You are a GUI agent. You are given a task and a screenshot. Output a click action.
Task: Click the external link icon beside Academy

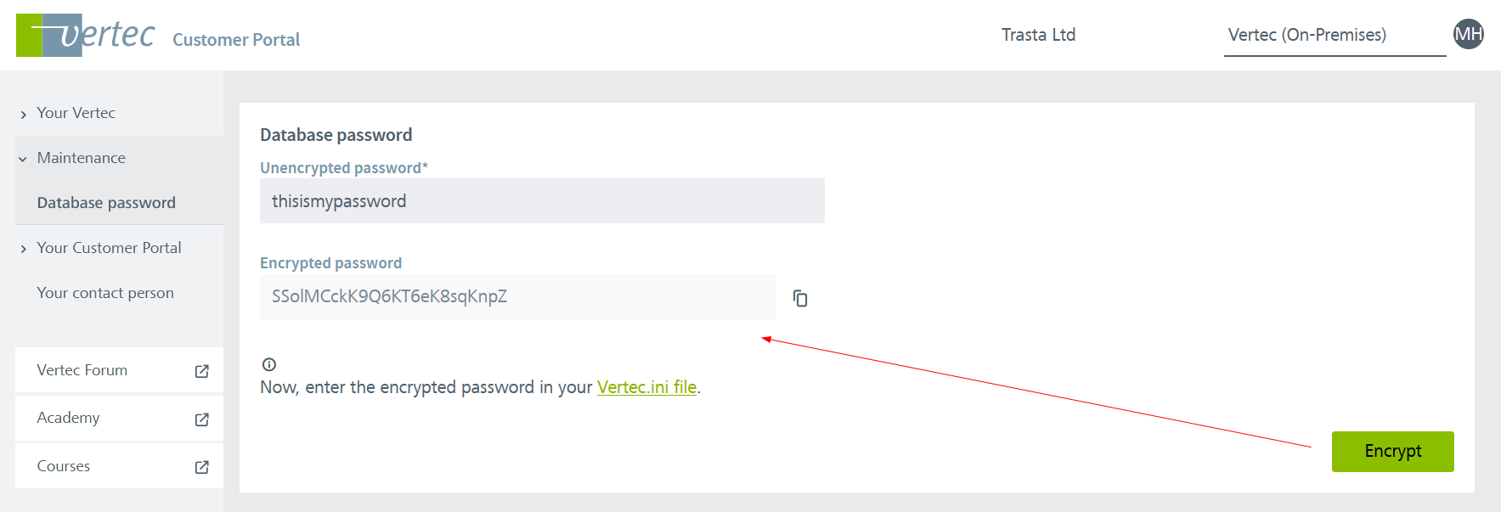pos(202,419)
